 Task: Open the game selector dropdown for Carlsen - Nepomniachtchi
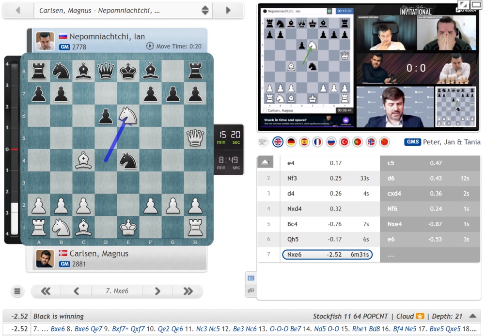(x=205, y=10)
